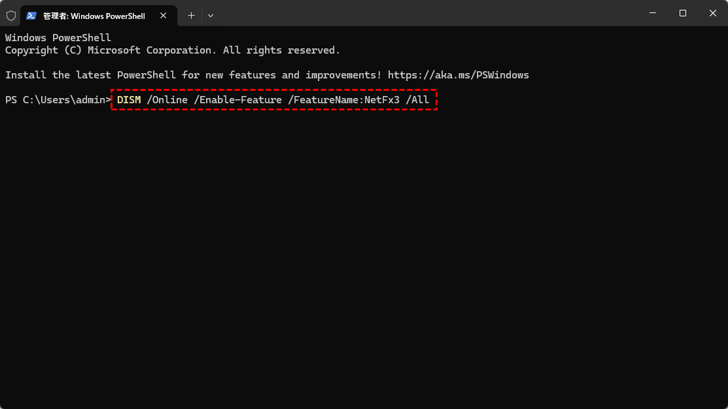Open the https://aka.ms/PSWindows link
Screen dimensions: 728x409
[x=459, y=75]
